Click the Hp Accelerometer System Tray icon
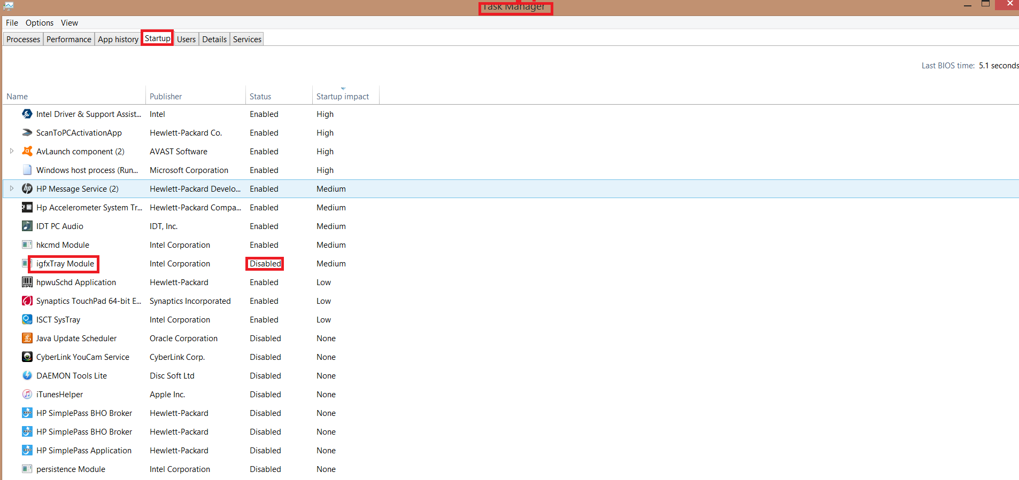Image resolution: width=1019 pixels, height=480 pixels. (27, 207)
